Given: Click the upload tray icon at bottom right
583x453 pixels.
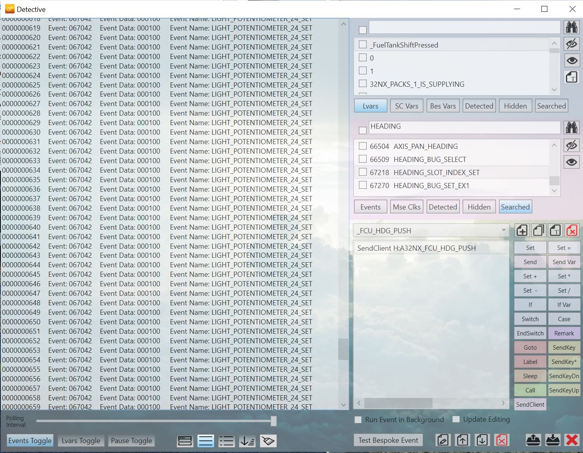Looking at the screenshot, I should point(533,440).
